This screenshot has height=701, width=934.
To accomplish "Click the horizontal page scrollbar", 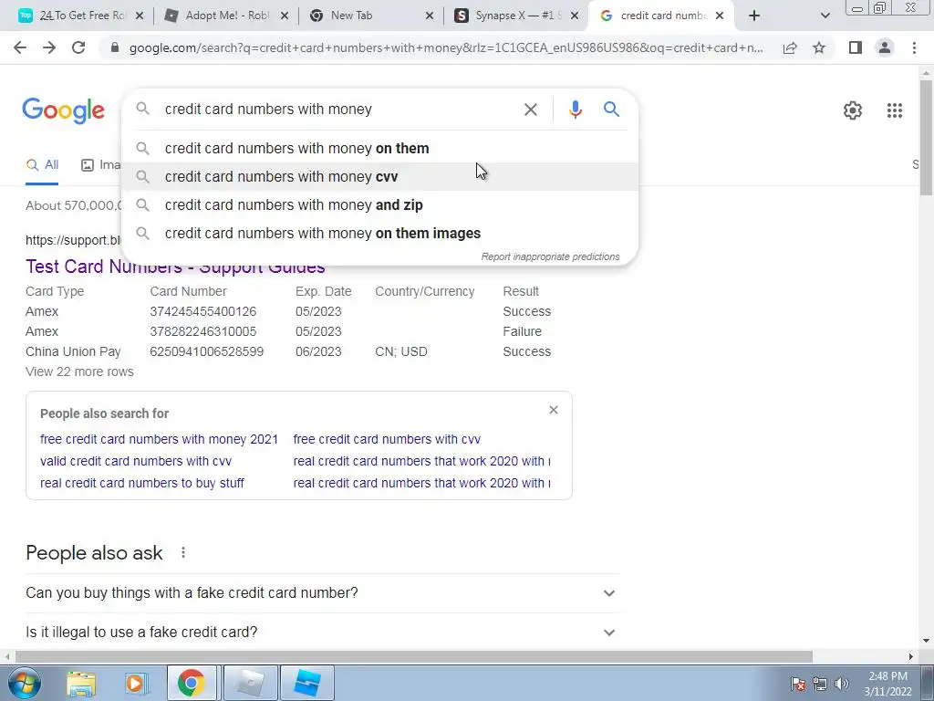I will pos(413,656).
